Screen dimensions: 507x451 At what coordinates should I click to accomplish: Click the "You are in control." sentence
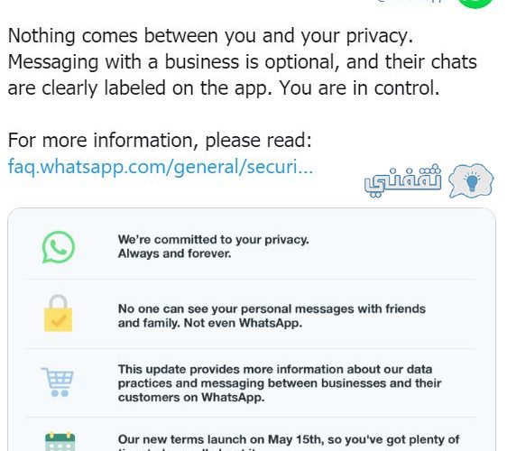click(359, 87)
